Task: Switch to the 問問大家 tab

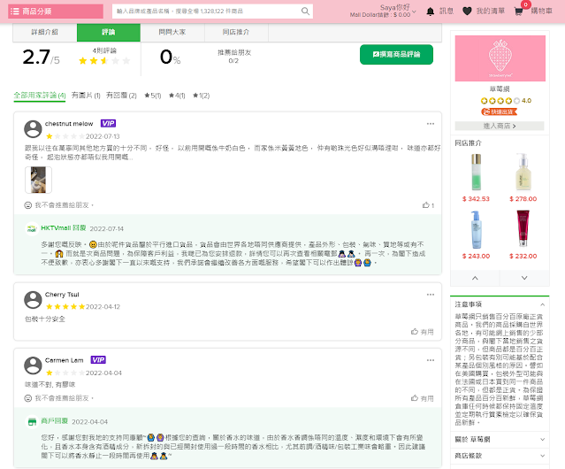Action: point(172,33)
